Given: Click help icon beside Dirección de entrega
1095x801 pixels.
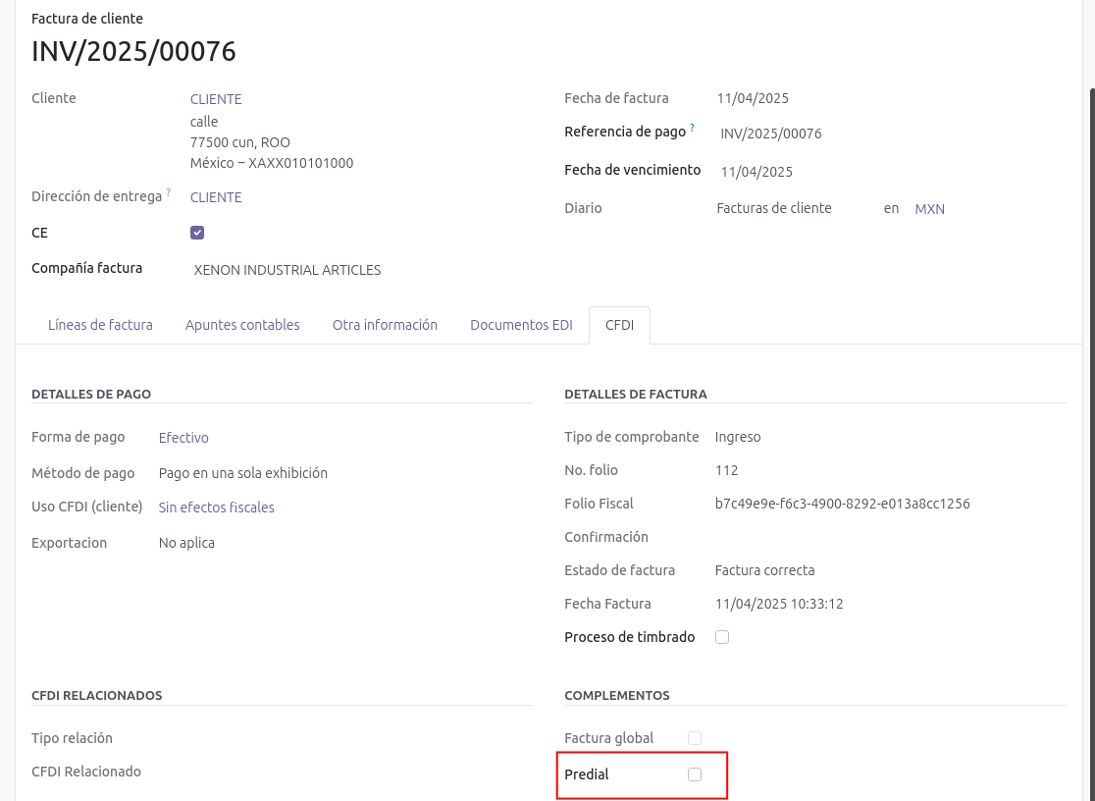Looking at the screenshot, I should 168,192.
